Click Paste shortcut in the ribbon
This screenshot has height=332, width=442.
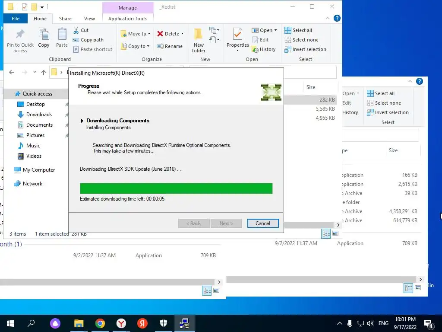coord(93,49)
